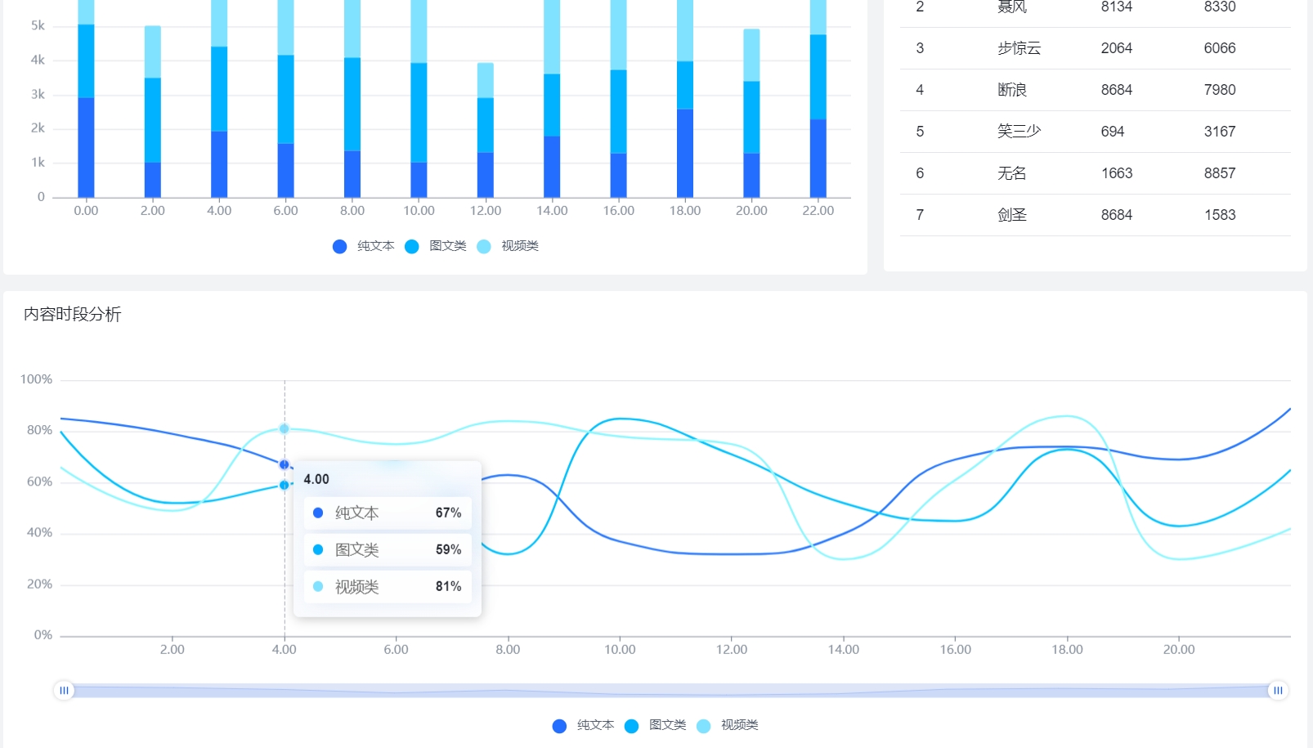Toggle 视频类 legend dot under the bar chart
The width and height of the screenshot is (1313, 748).
pyautogui.click(x=484, y=246)
